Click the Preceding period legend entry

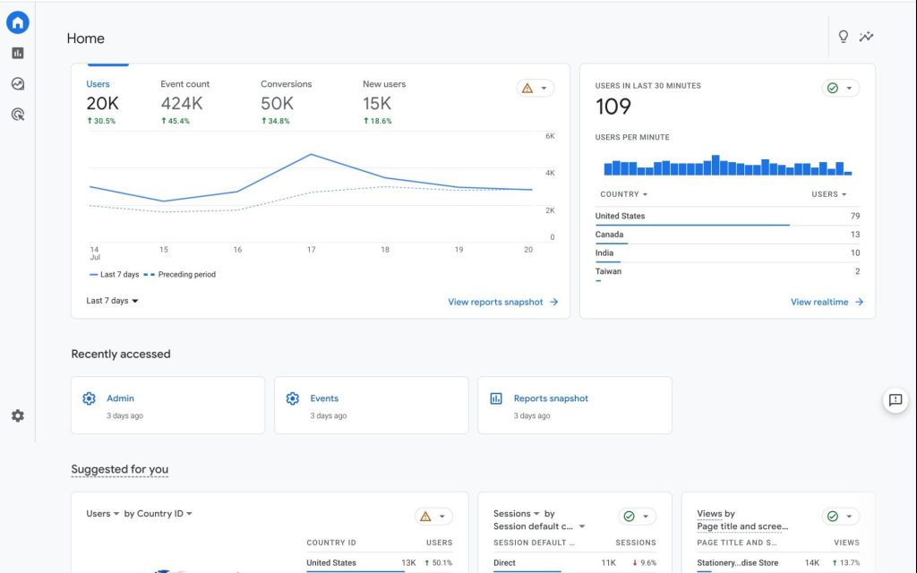[179, 275]
